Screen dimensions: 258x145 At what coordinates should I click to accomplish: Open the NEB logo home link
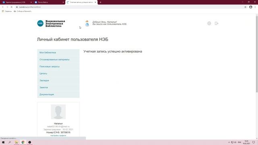click(51, 23)
